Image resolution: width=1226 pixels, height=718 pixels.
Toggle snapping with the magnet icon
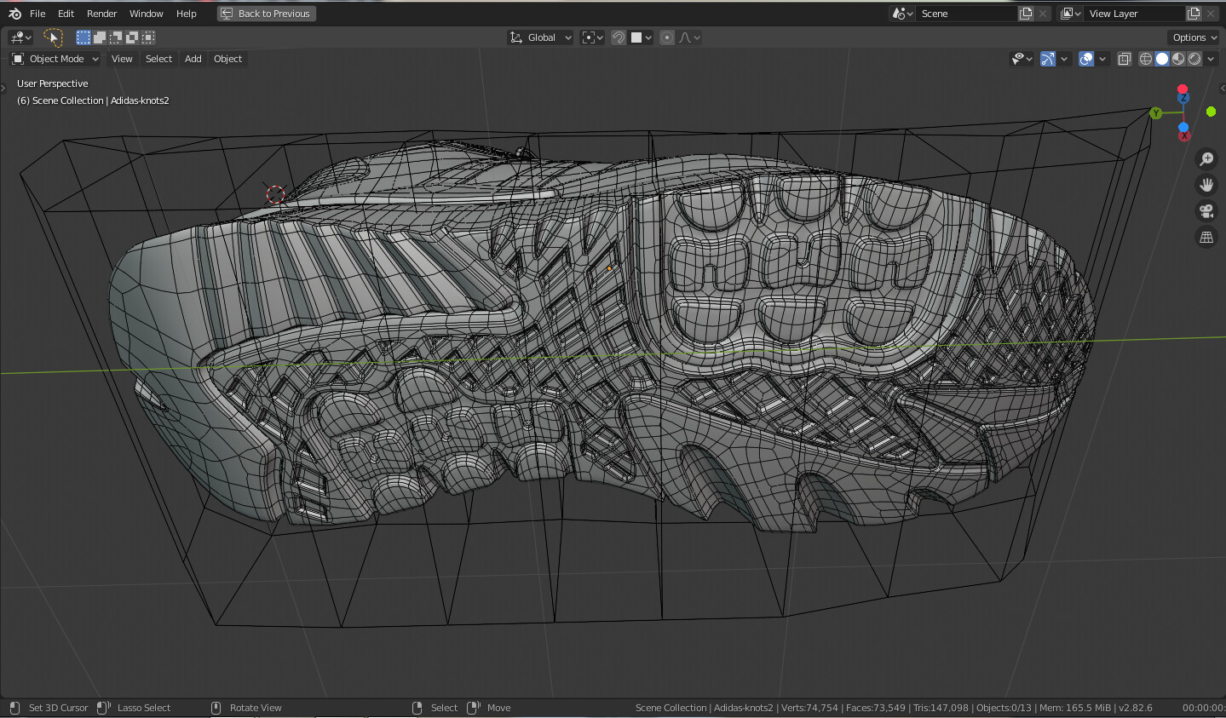coord(619,37)
